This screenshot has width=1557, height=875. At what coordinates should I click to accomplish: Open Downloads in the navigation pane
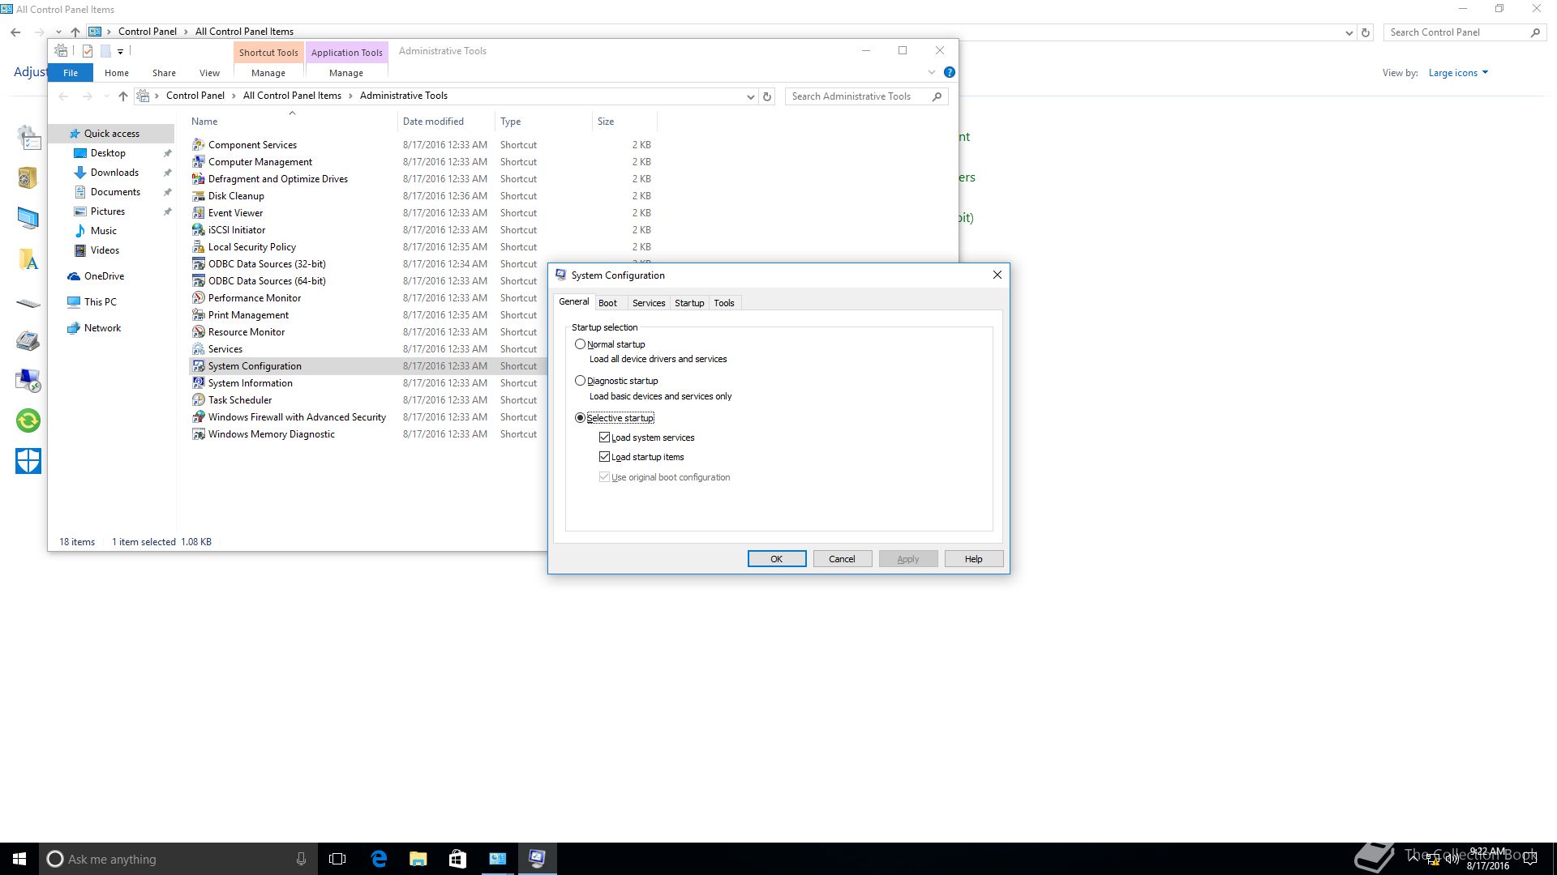click(x=114, y=173)
